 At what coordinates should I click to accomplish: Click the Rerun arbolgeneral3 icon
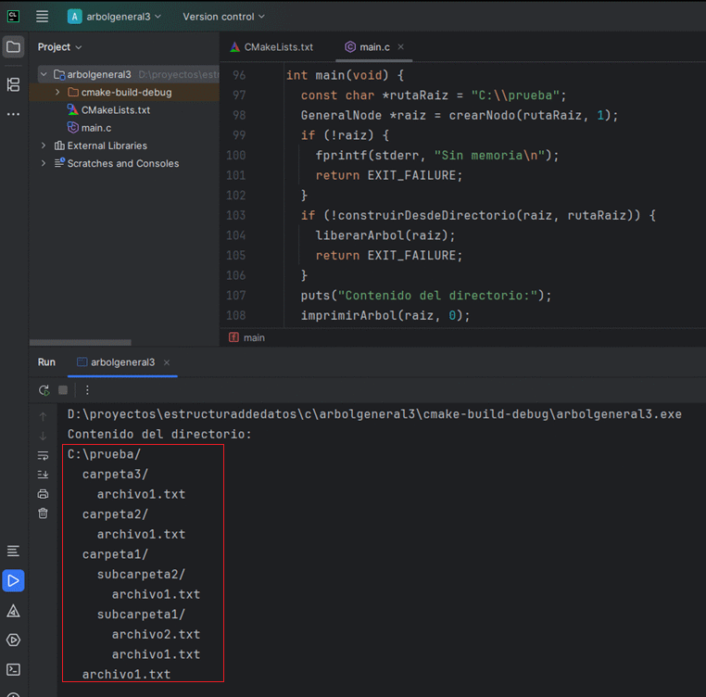pyautogui.click(x=44, y=390)
